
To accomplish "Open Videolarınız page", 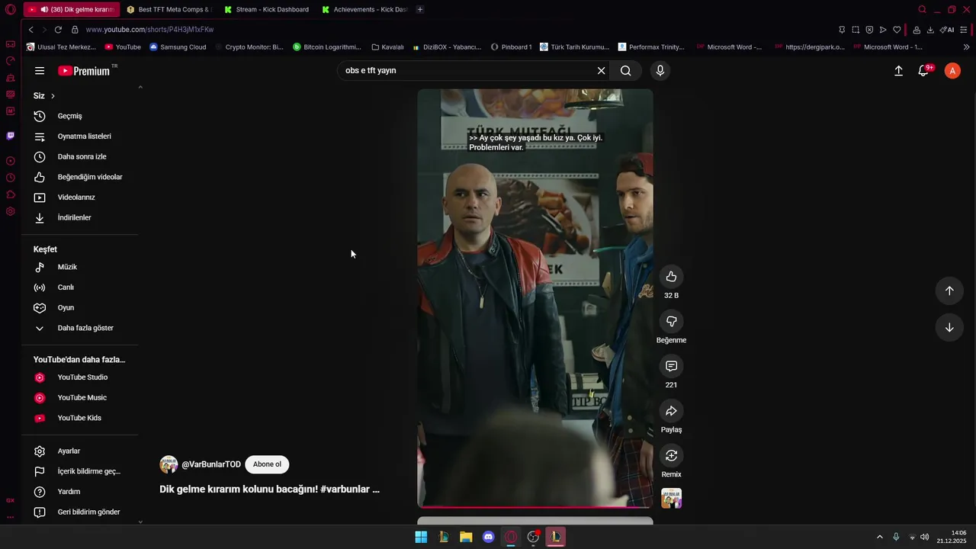I will (80, 197).
